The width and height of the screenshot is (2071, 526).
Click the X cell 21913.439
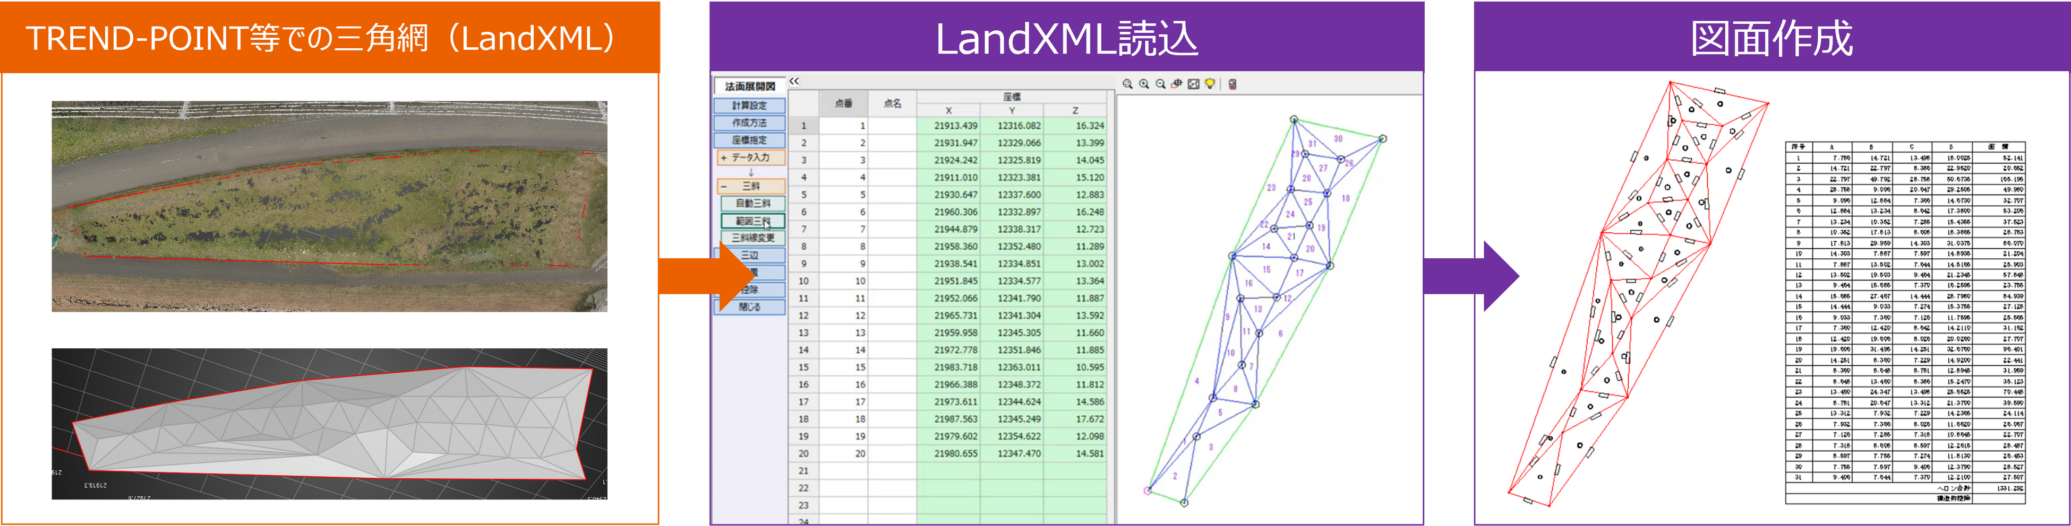[x=948, y=126]
